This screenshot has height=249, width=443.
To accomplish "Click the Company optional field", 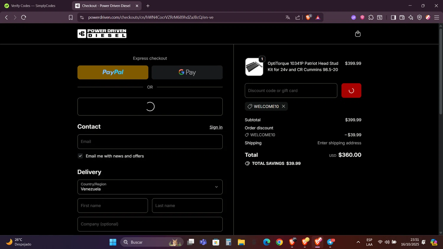I will [150, 224].
